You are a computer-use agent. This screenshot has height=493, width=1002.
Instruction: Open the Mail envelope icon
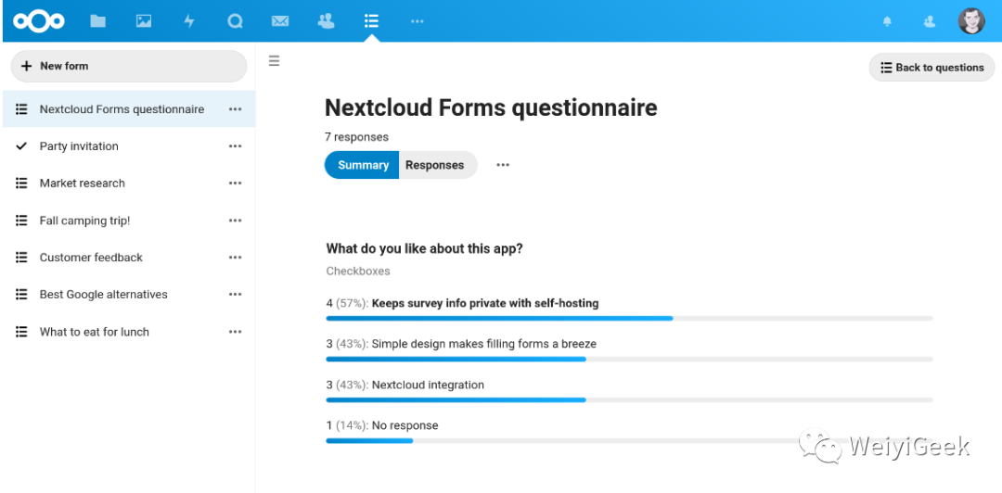pos(280,20)
